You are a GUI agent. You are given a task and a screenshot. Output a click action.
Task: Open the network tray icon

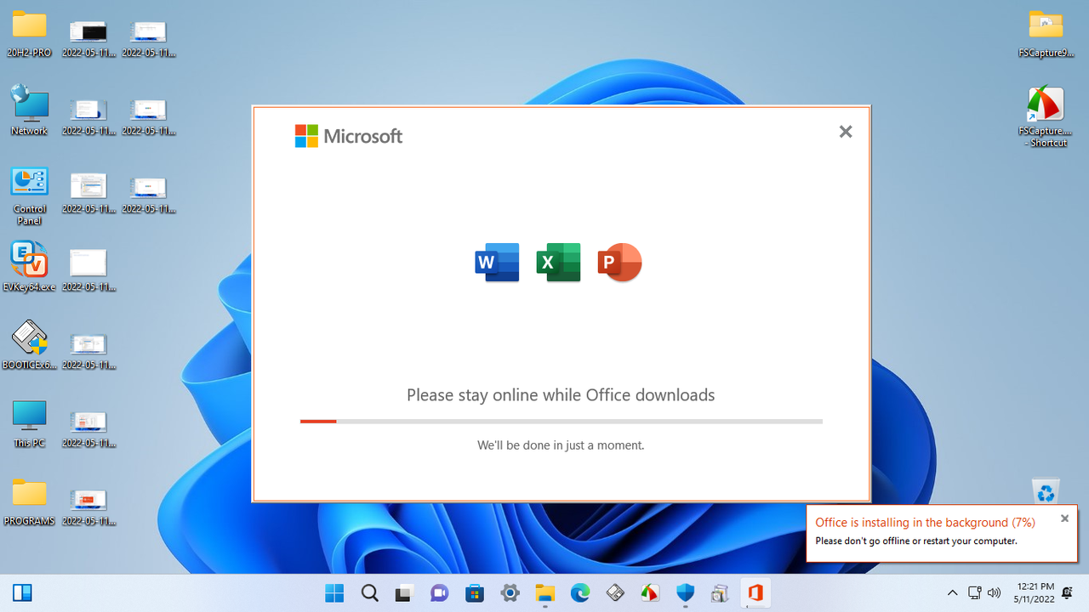[976, 592]
